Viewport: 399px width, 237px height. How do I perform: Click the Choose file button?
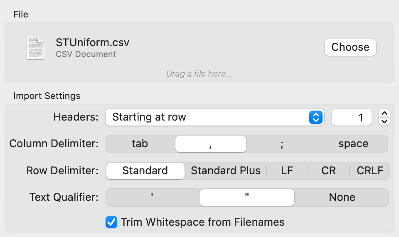pyautogui.click(x=350, y=47)
